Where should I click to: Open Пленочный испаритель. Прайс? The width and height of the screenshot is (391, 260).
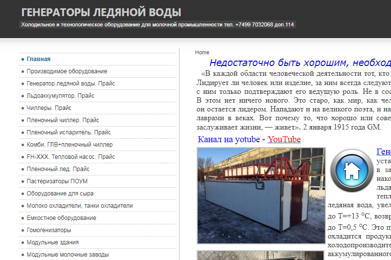pos(69,132)
